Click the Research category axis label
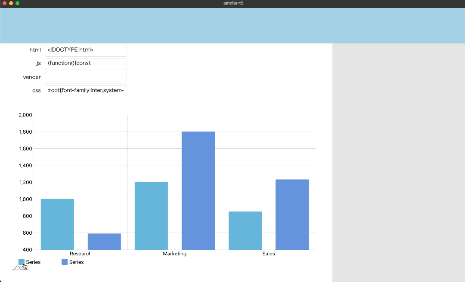This screenshot has width=465, height=282. click(x=81, y=254)
